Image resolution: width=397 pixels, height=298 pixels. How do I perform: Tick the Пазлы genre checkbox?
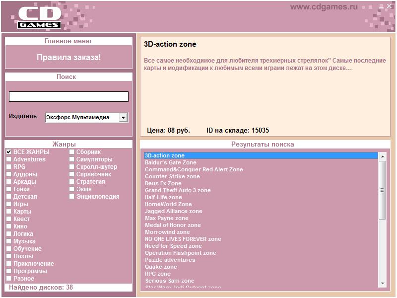pyautogui.click(x=9, y=256)
